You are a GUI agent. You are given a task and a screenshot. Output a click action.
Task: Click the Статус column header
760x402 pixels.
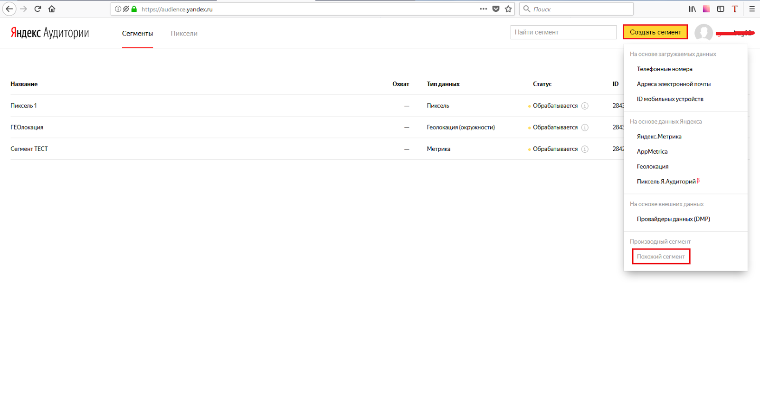(542, 84)
